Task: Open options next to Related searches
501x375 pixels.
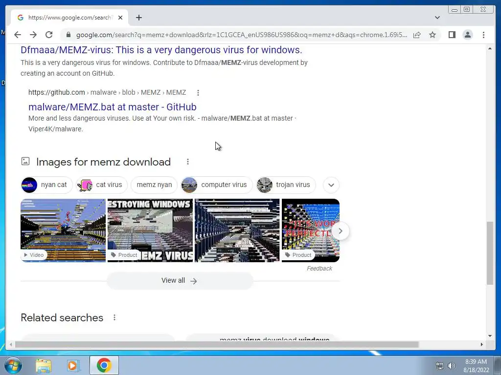Action: pos(114,317)
